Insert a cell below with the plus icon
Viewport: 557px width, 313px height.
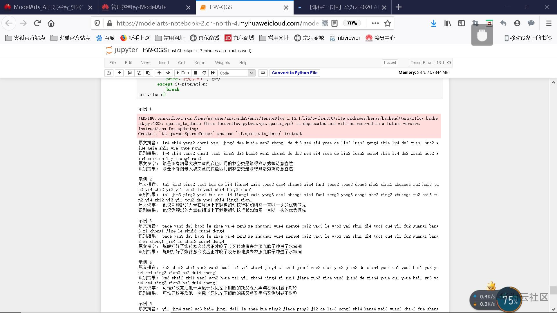pyautogui.click(x=119, y=73)
